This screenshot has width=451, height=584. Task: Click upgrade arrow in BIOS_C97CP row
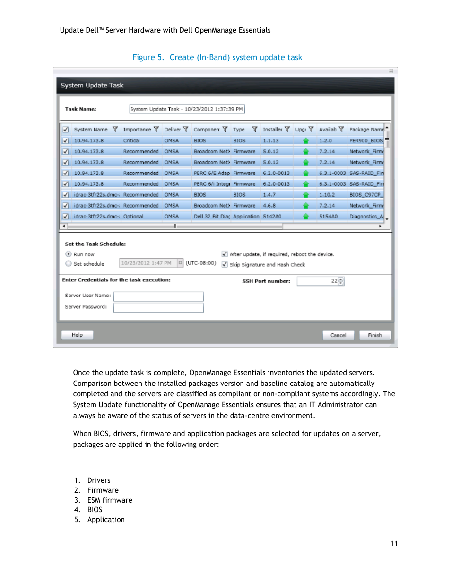pos(306,195)
